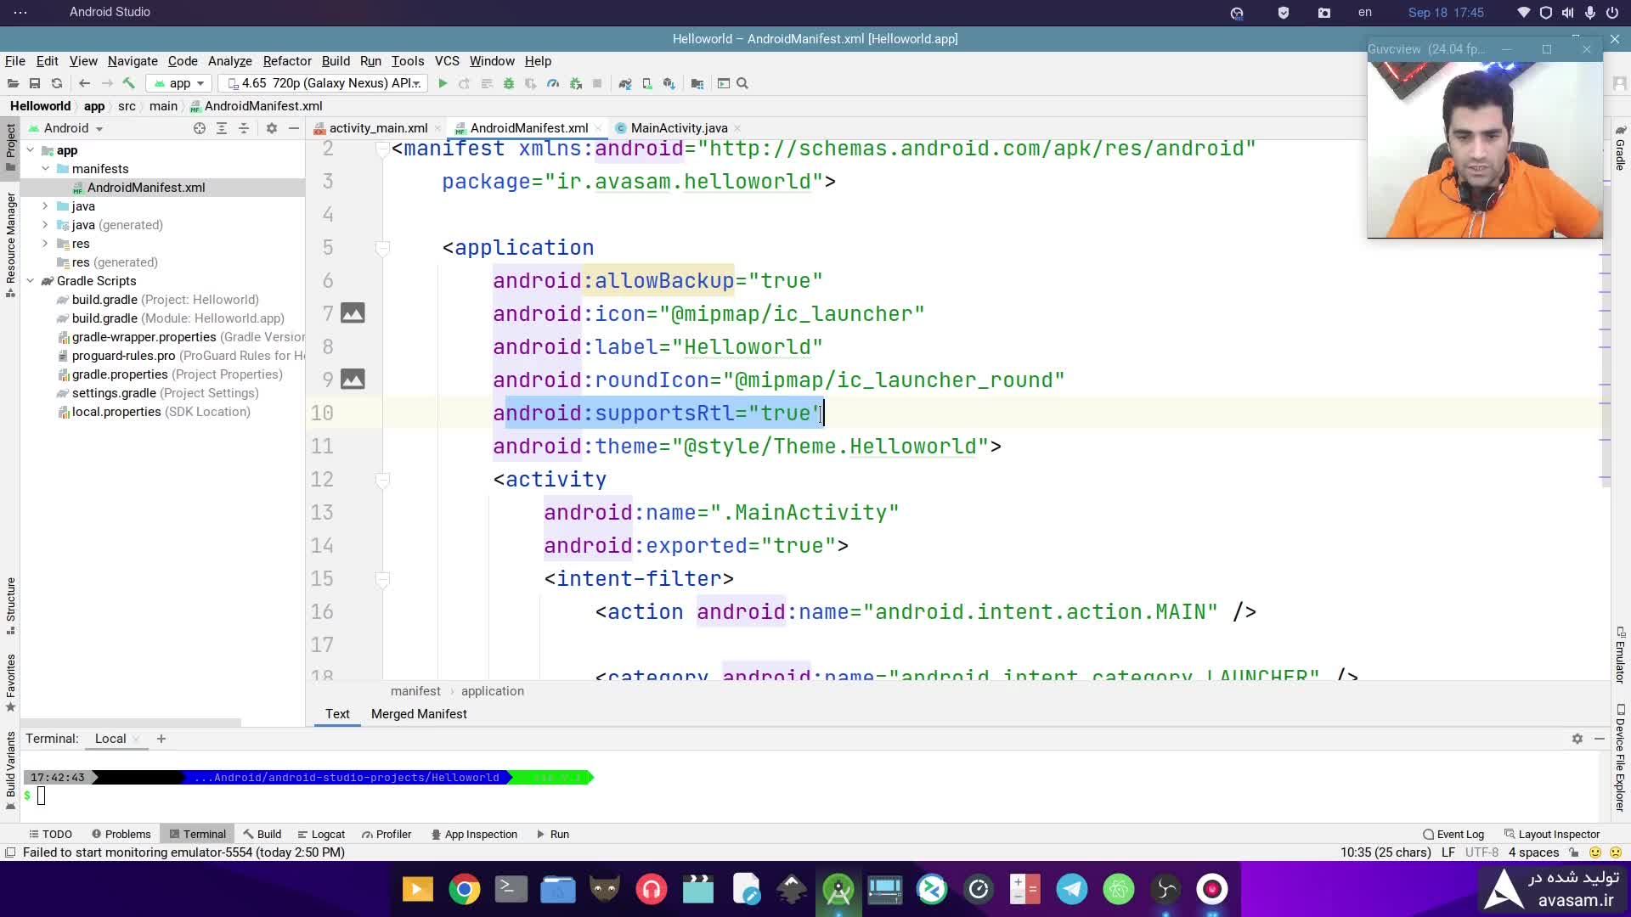The image size is (1631, 917).
Task: Open the Refactor menu
Action: coord(287,61)
